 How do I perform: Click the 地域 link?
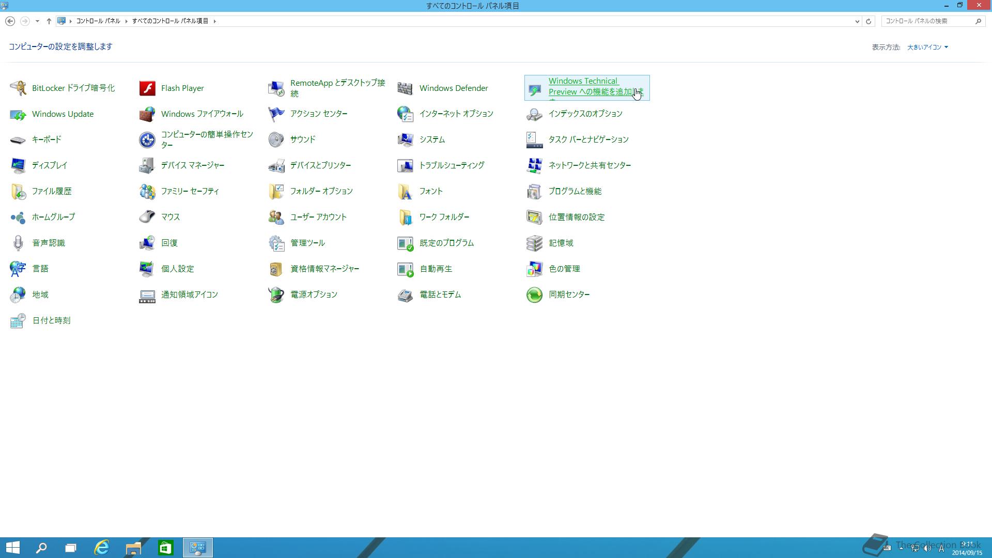click(40, 295)
